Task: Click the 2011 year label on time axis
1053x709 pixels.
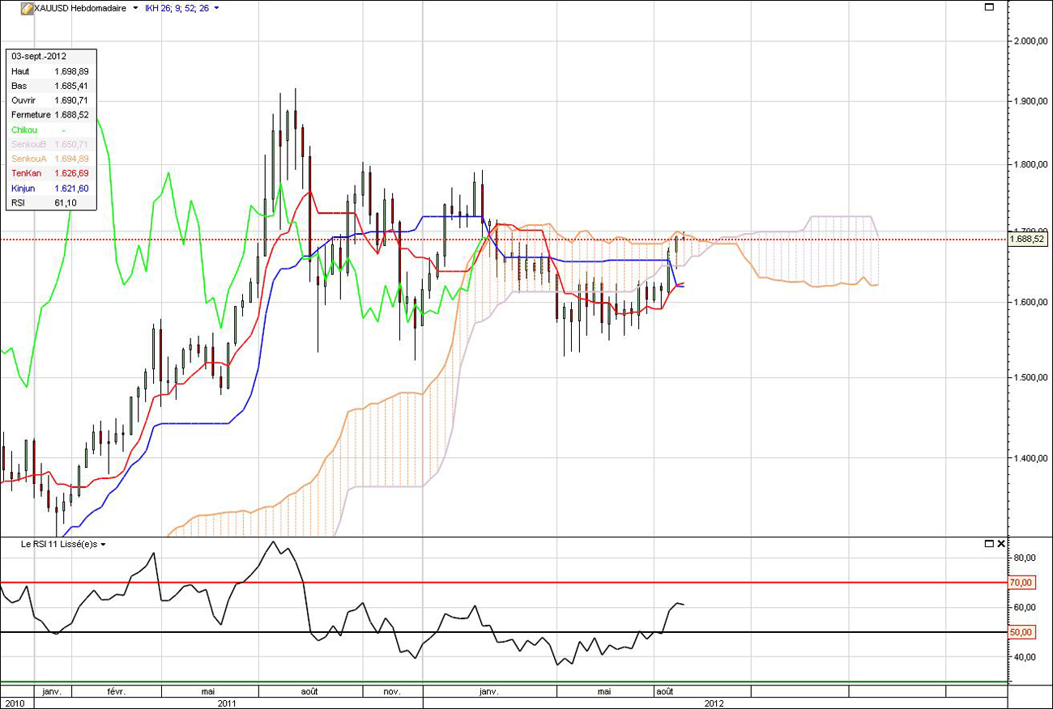Action: point(228,703)
